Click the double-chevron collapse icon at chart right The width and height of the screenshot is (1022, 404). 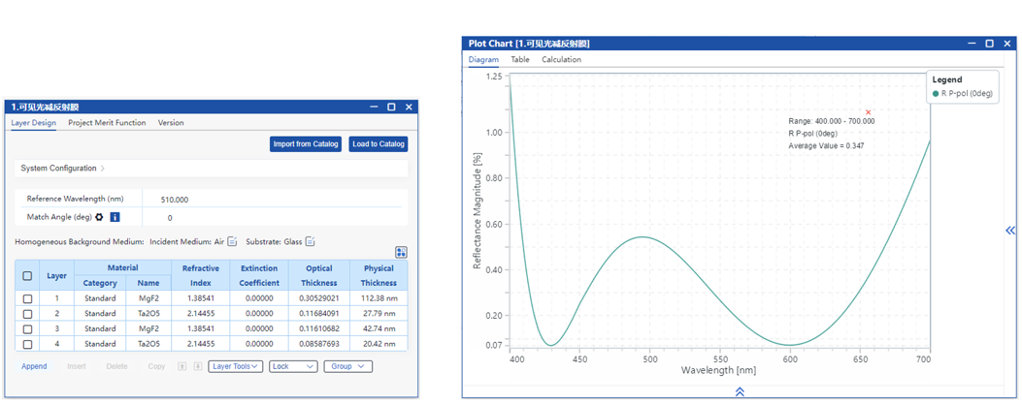tap(1010, 230)
